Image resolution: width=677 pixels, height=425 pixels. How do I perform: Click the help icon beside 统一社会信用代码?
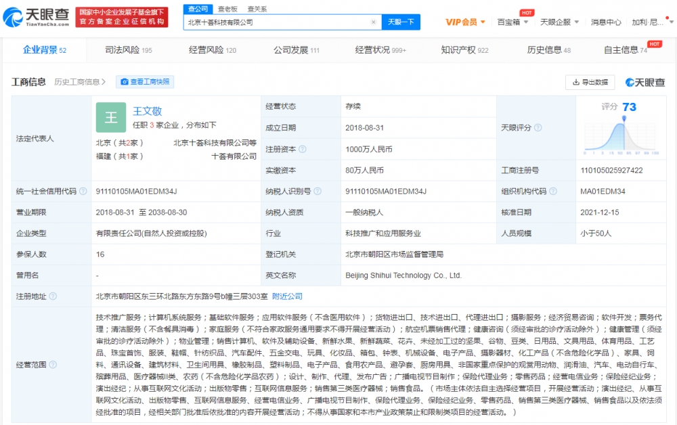coord(83,192)
